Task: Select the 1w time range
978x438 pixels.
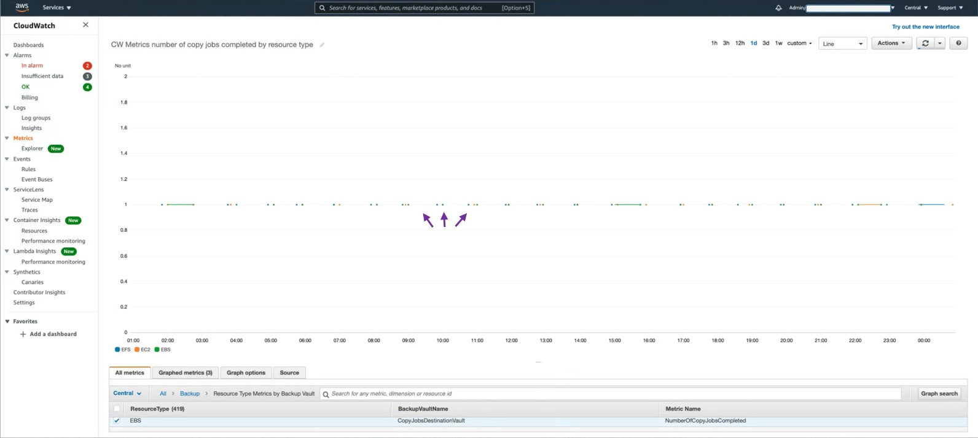Action: coord(778,43)
